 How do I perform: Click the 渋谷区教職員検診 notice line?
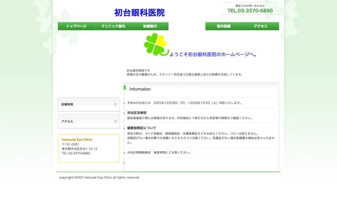click(159, 152)
